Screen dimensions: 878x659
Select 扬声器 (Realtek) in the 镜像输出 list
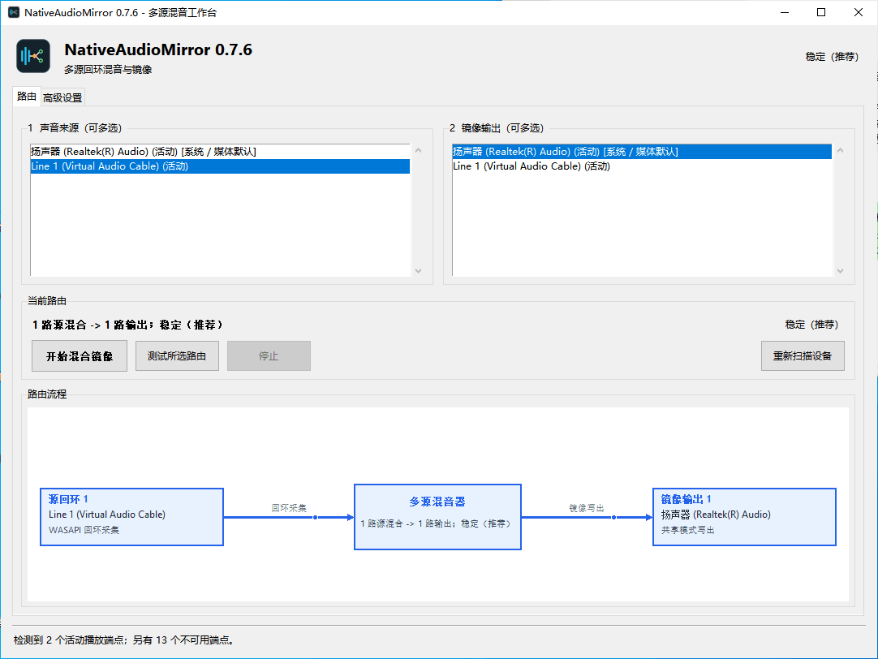click(x=642, y=152)
